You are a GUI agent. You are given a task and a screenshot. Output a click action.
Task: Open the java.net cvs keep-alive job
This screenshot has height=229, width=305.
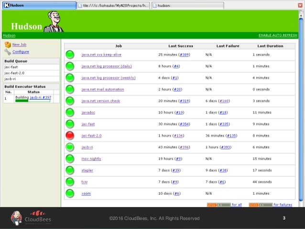(x=101, y=55)
